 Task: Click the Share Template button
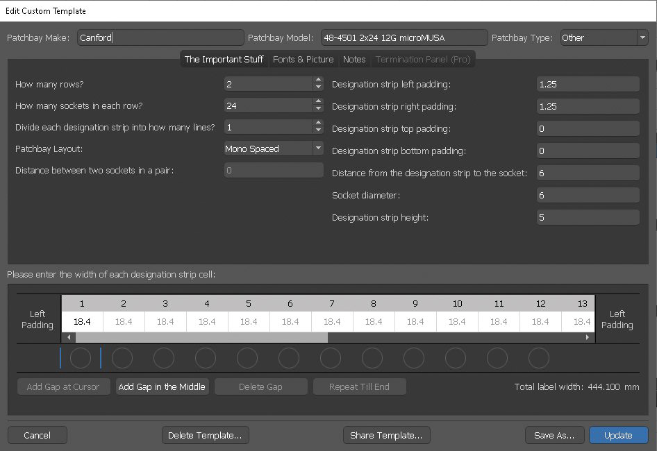coord(386,435)
